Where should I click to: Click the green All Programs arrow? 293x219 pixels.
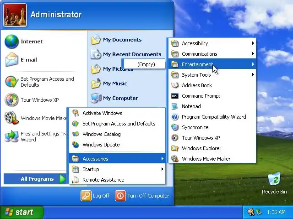(x=62, y=179)
